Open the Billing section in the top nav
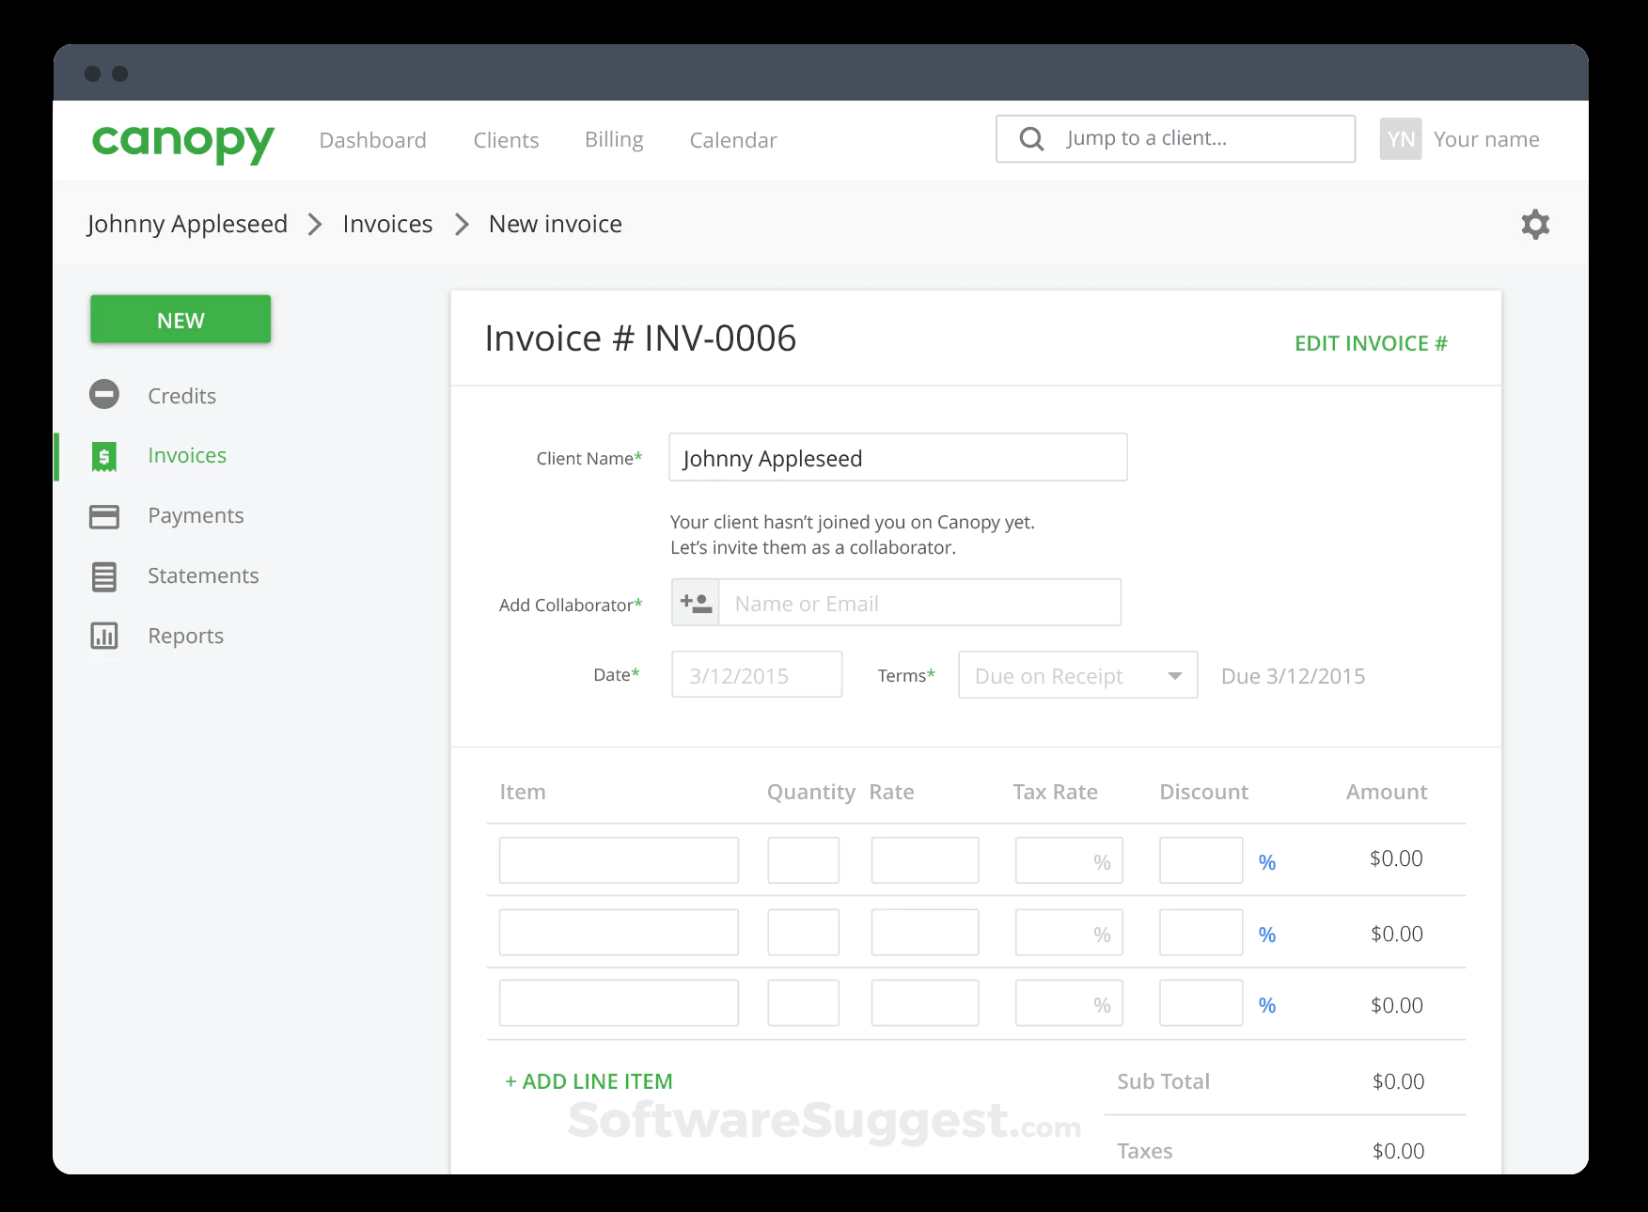Image resolution: width=1648 pixels, height=1212 pixels. pos(613,139)
